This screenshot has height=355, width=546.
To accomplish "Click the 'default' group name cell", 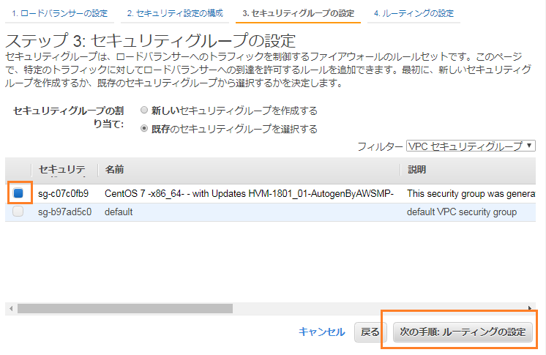I will point(119,212).
